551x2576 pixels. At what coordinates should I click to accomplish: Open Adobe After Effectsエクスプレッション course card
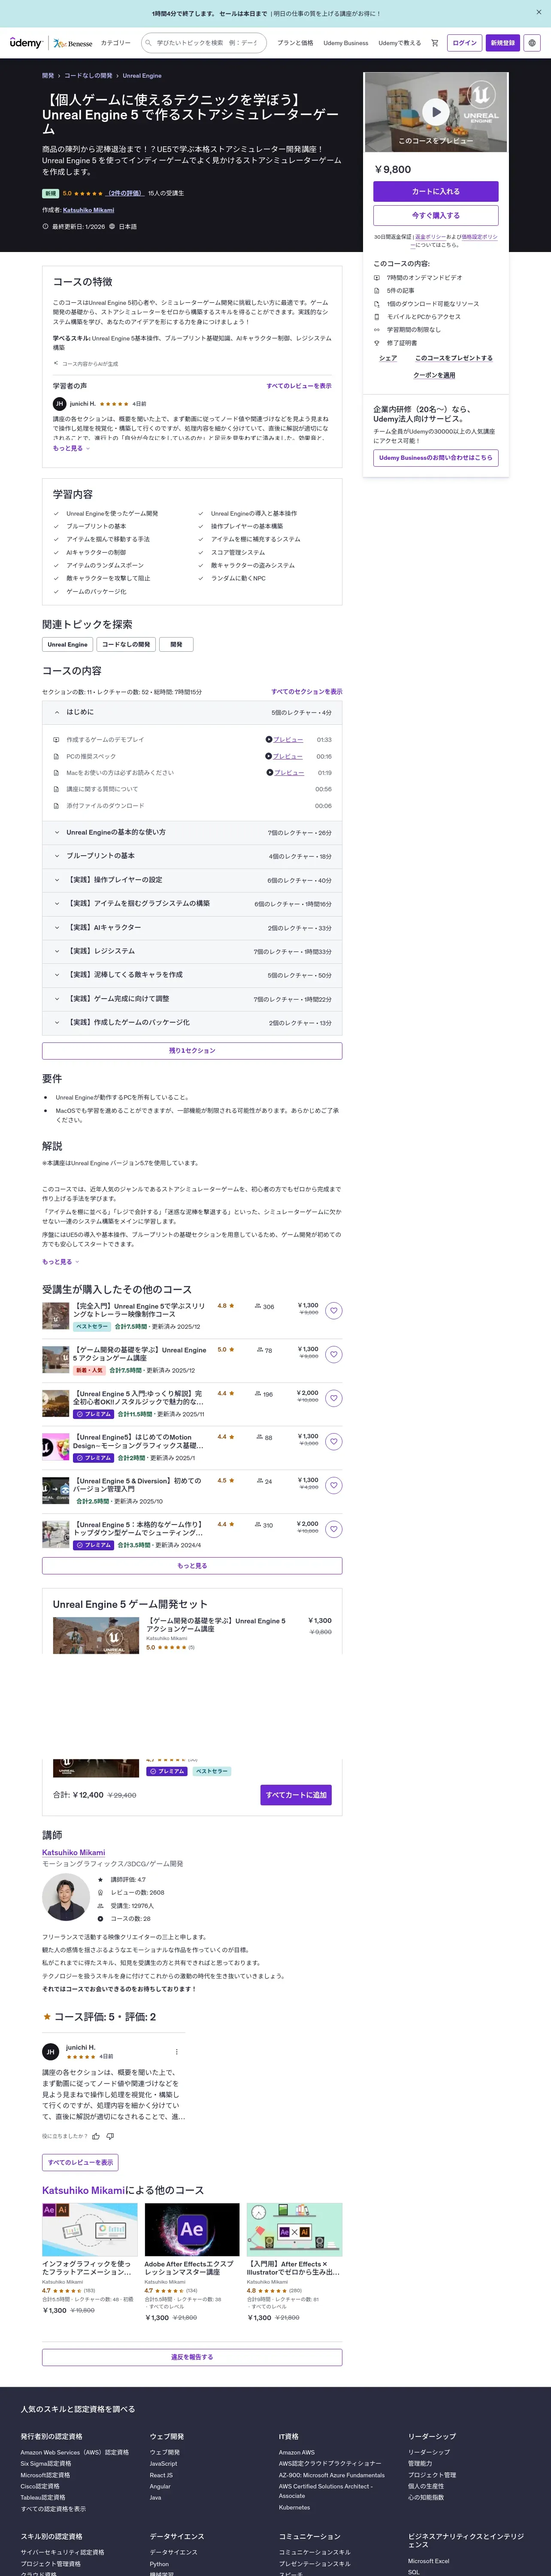coord(192,2263)
